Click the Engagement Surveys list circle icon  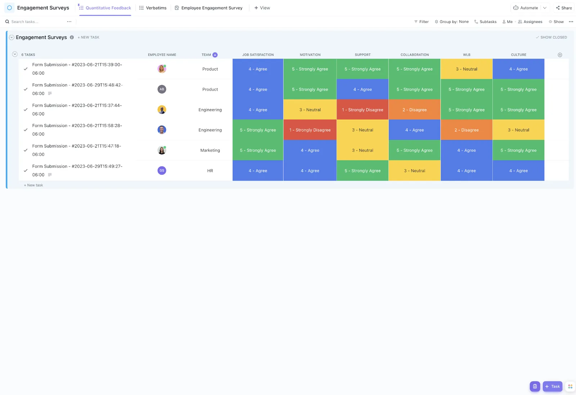(x=9, y=8)
